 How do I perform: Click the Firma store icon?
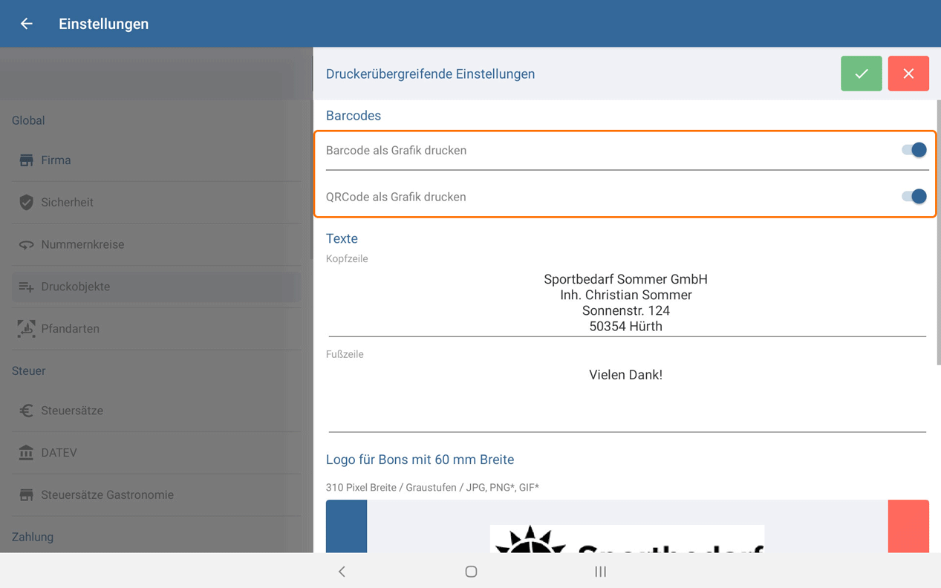(x=26, y=160)
